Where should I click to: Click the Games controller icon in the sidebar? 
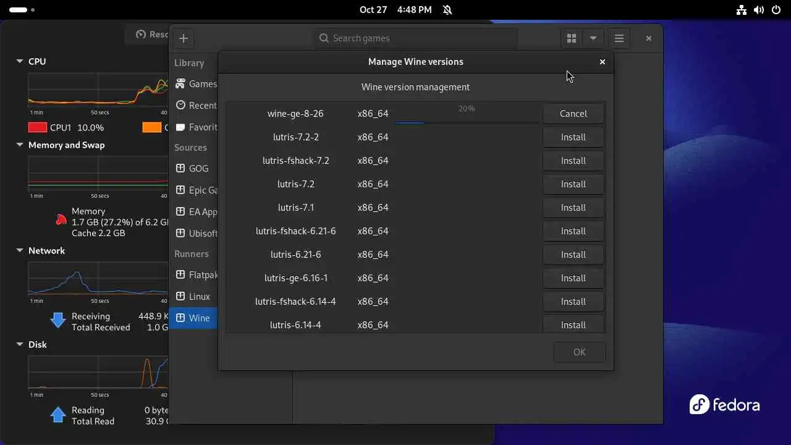click(x=180, y=84)
